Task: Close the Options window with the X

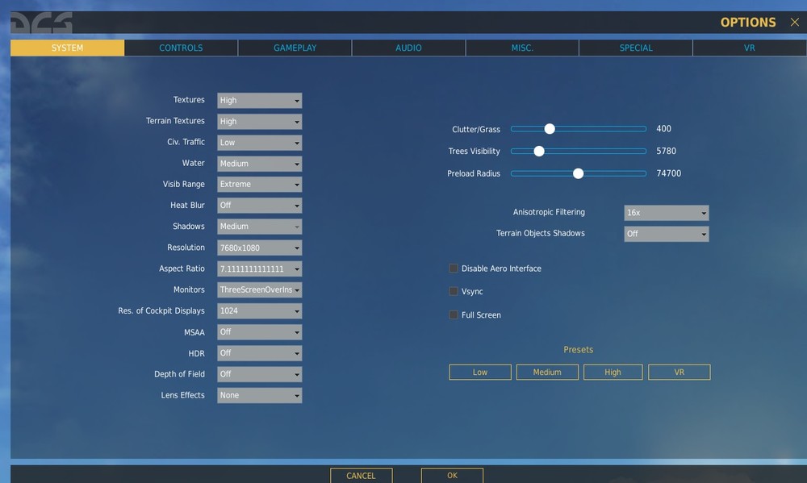Action: [795, 22]
